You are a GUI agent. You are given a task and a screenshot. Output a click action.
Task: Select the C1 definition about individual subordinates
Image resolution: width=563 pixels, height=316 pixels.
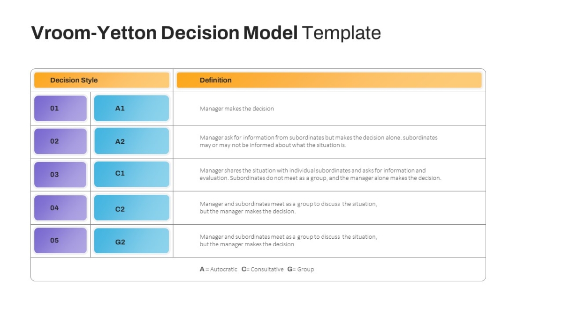320,174
